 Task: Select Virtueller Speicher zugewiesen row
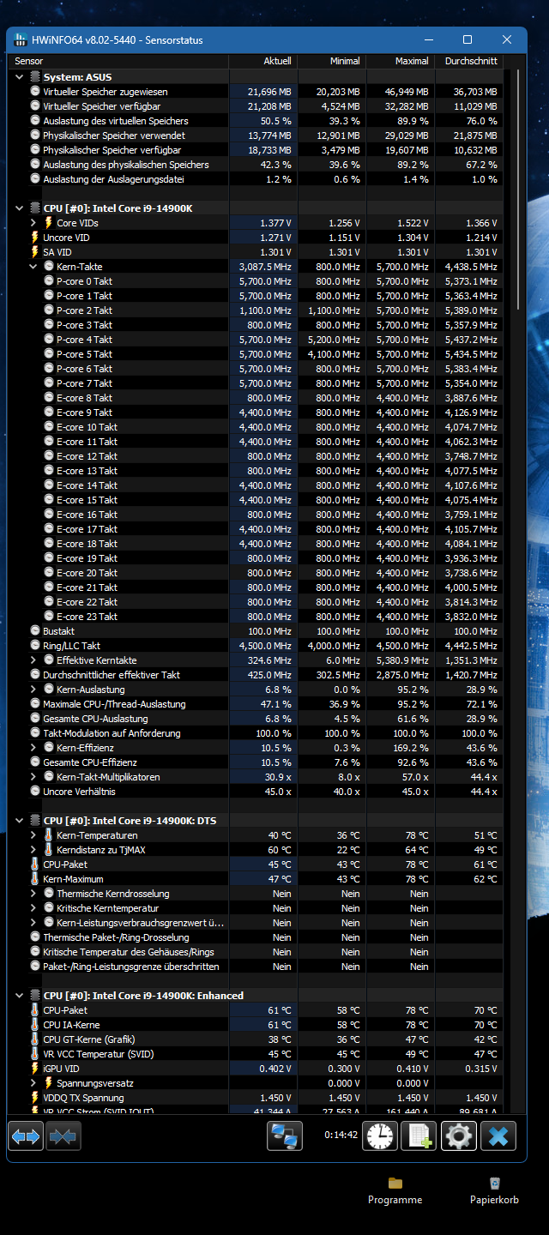pyautogui.click(x=257, y=92)
